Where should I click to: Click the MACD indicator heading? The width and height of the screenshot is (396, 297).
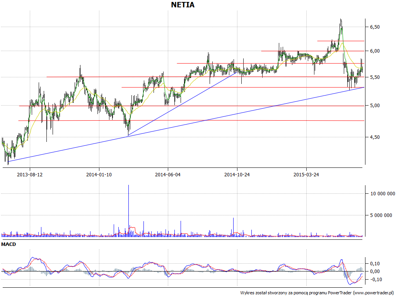click(x=9, y=244)
